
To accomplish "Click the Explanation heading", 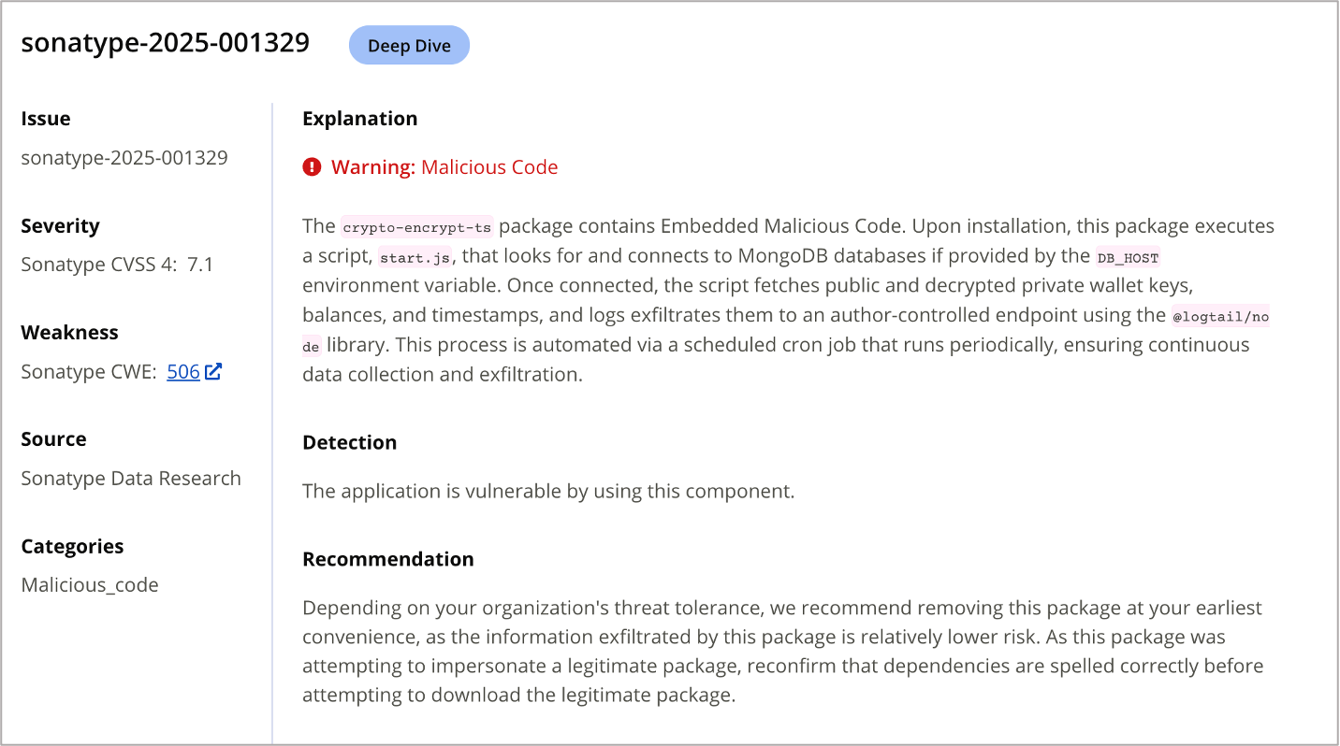I will (360, 119).
